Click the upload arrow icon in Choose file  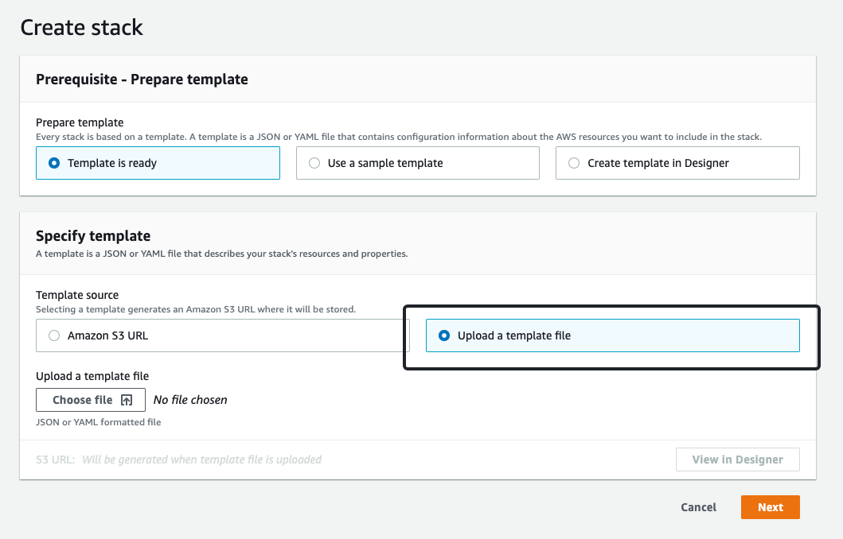click(x=127, y=400)
